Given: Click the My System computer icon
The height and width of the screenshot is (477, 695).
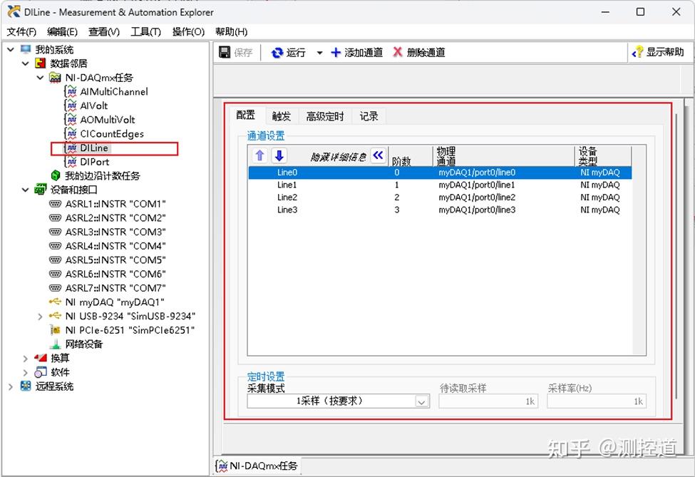Looking at the screenshot, I should click(x=26, y=49).
